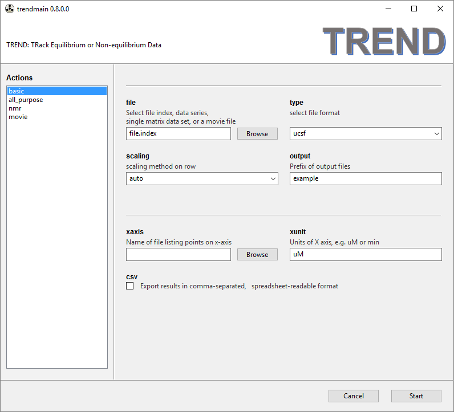Click the Cancel button
Screen dimensions: 454x412
[353, 396]
